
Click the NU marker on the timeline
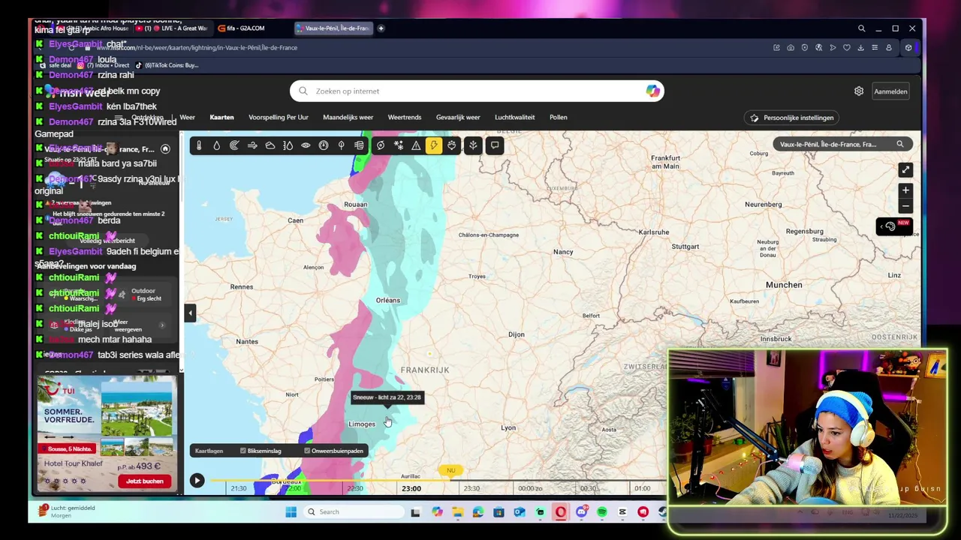(x=451, y=471)
